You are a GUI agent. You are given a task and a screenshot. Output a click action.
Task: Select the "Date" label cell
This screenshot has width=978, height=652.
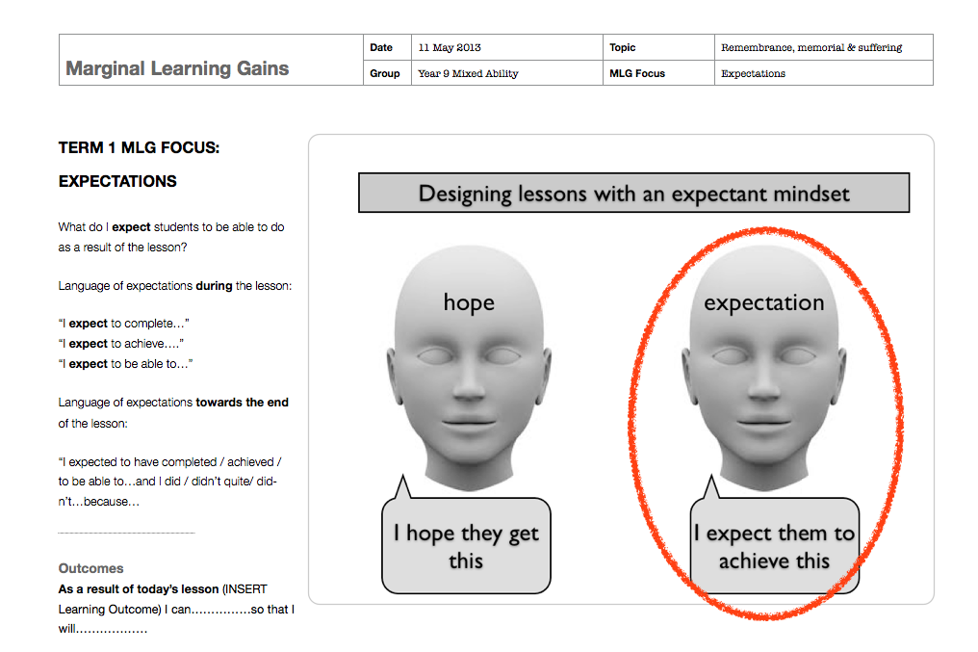click(x=381, y=47)
